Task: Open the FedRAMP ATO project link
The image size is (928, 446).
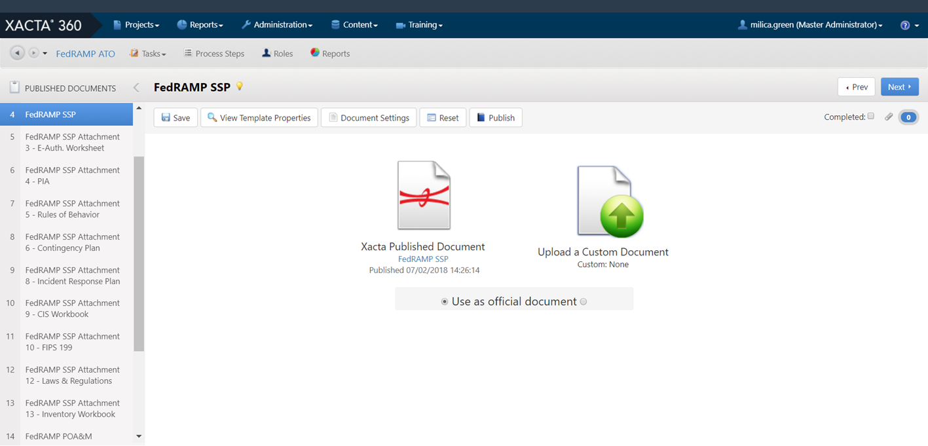Action: pyautogui.click(x=85, y=54)
